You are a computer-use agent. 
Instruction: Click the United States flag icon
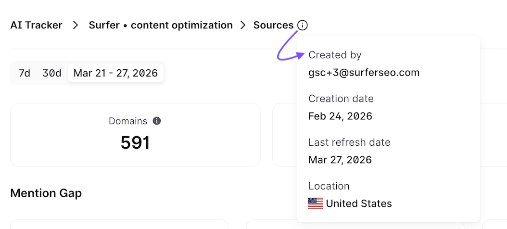point(316,204)
